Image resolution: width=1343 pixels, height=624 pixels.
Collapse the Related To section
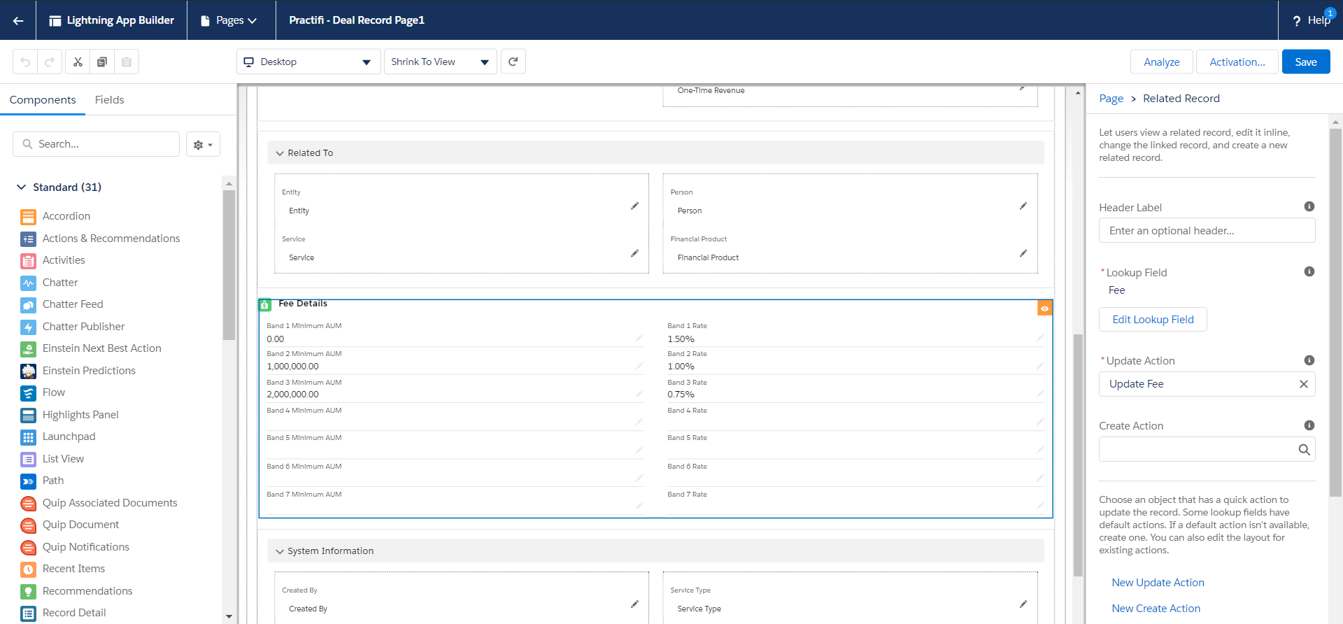(x=280, y=153)
